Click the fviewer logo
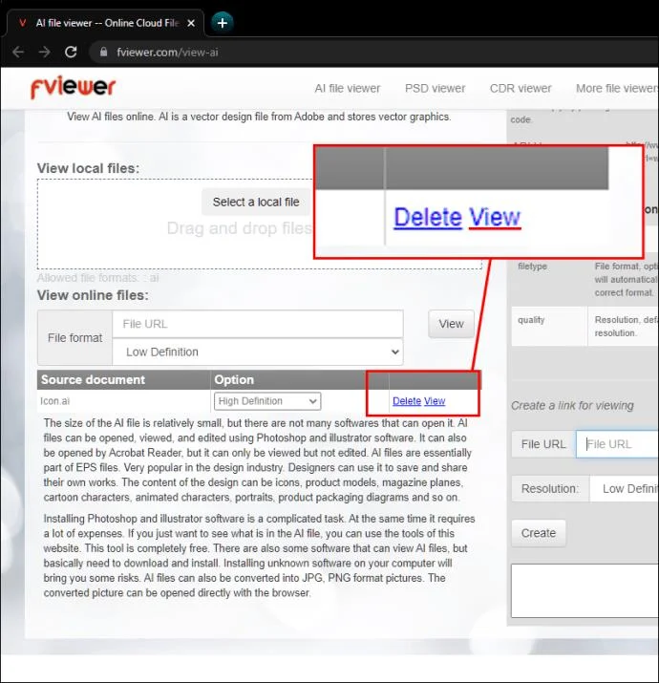Image resolution: width=659 pixels, height=683 pixels. 74,87
